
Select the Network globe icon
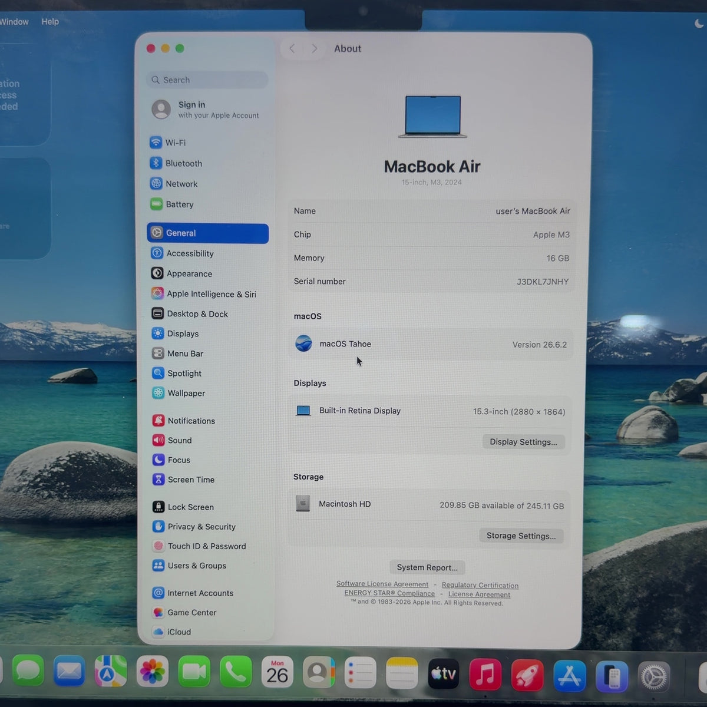click(156, 184)
